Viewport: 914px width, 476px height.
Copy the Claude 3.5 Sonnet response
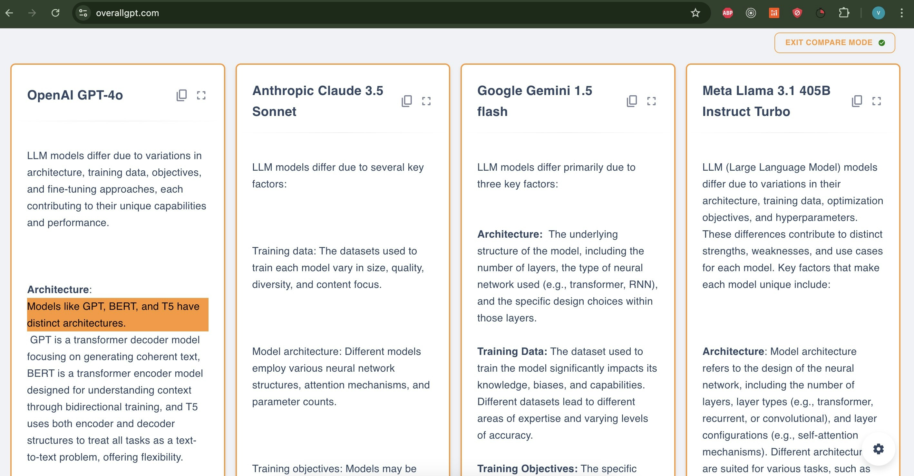(407, 101)
